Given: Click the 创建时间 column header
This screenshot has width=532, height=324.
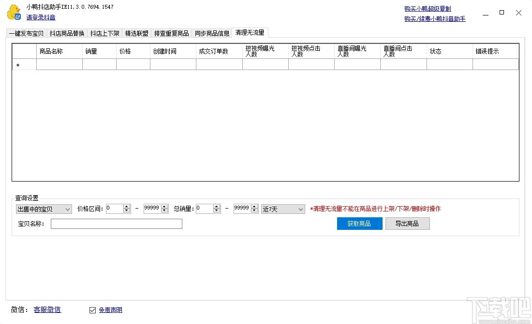Looking at the screenshot, I should (x=173, y=51).
